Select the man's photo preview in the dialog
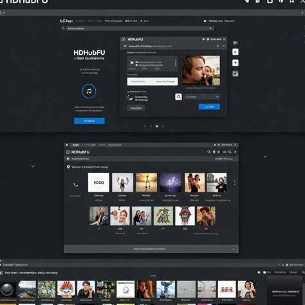 tap(201, 70)
